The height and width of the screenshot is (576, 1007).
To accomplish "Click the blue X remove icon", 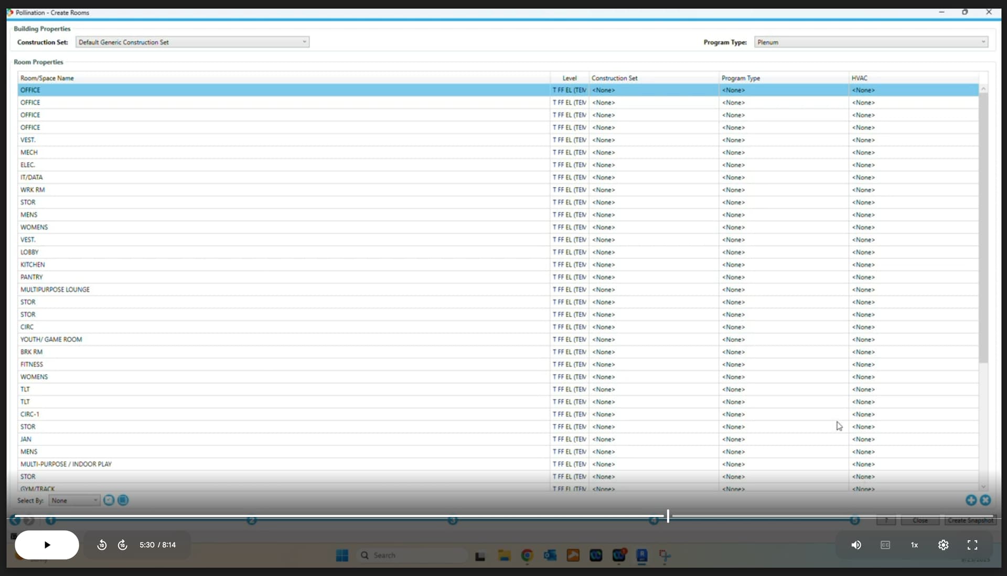I will point(985,500).
